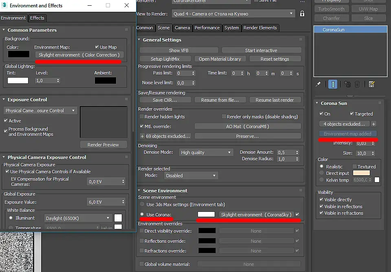Collapse Physical Camera Exposure Control rollout
Screen dimensions: 391x272
[x=4, y=157]
